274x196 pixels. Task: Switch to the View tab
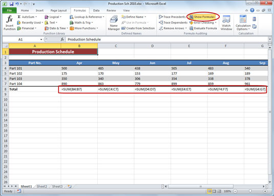(126, 10)
